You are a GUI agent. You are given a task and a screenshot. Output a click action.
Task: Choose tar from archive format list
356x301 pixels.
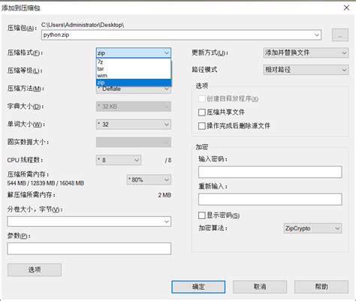tap(134, 68)
